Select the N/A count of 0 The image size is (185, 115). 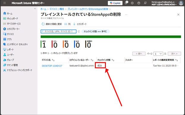point(77,44)
